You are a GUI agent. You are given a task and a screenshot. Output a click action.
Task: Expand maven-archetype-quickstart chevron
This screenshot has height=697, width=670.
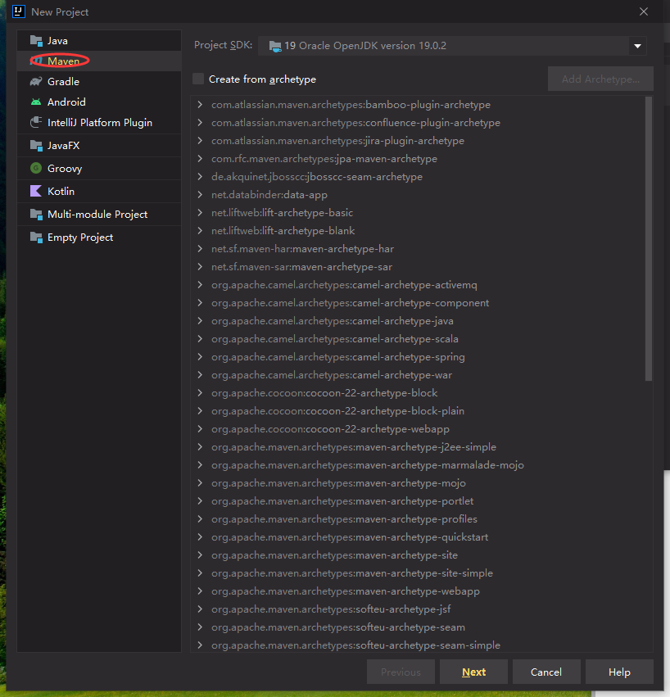coord(200,537)
